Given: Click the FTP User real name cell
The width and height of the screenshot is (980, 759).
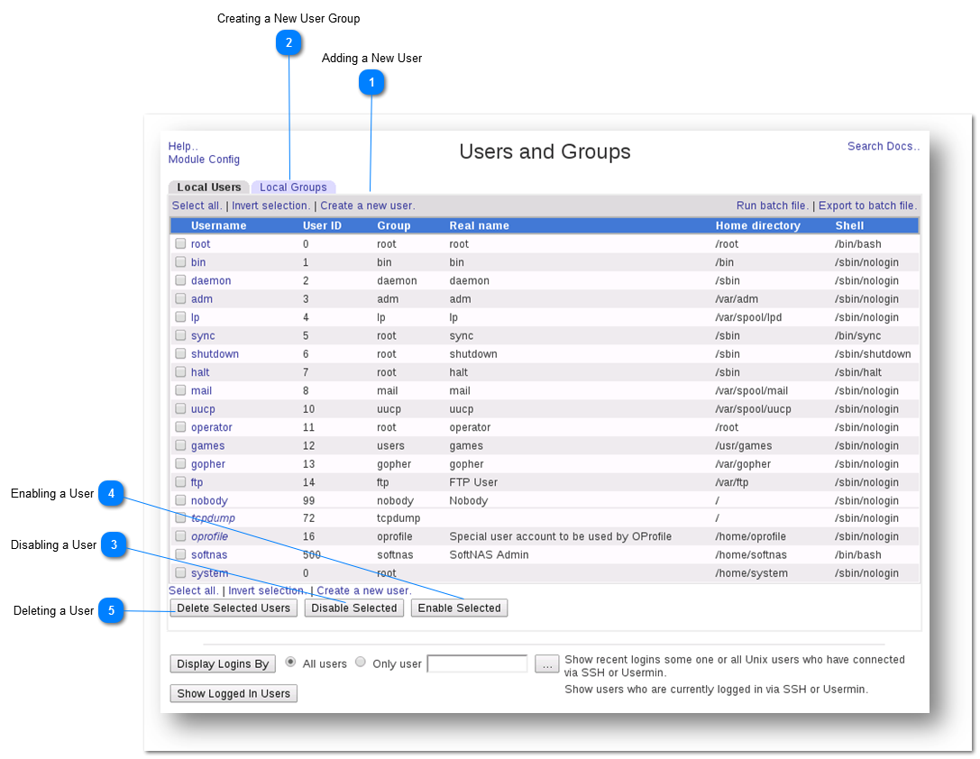Looking at the screenshot, I should tap(473, 482).
